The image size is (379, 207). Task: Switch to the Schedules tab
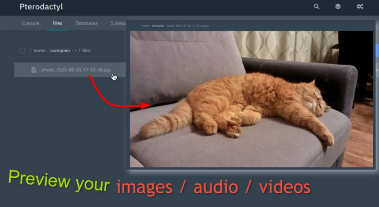[x=118, y=23]
